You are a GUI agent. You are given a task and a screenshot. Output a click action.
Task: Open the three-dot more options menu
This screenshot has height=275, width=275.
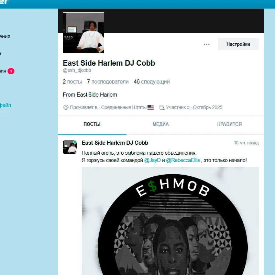point(207,44)
